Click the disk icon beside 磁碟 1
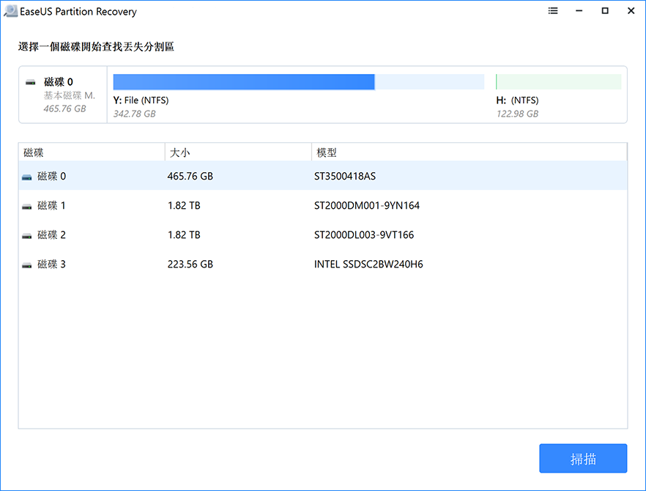The image size is (646, 491). point(27,206)
